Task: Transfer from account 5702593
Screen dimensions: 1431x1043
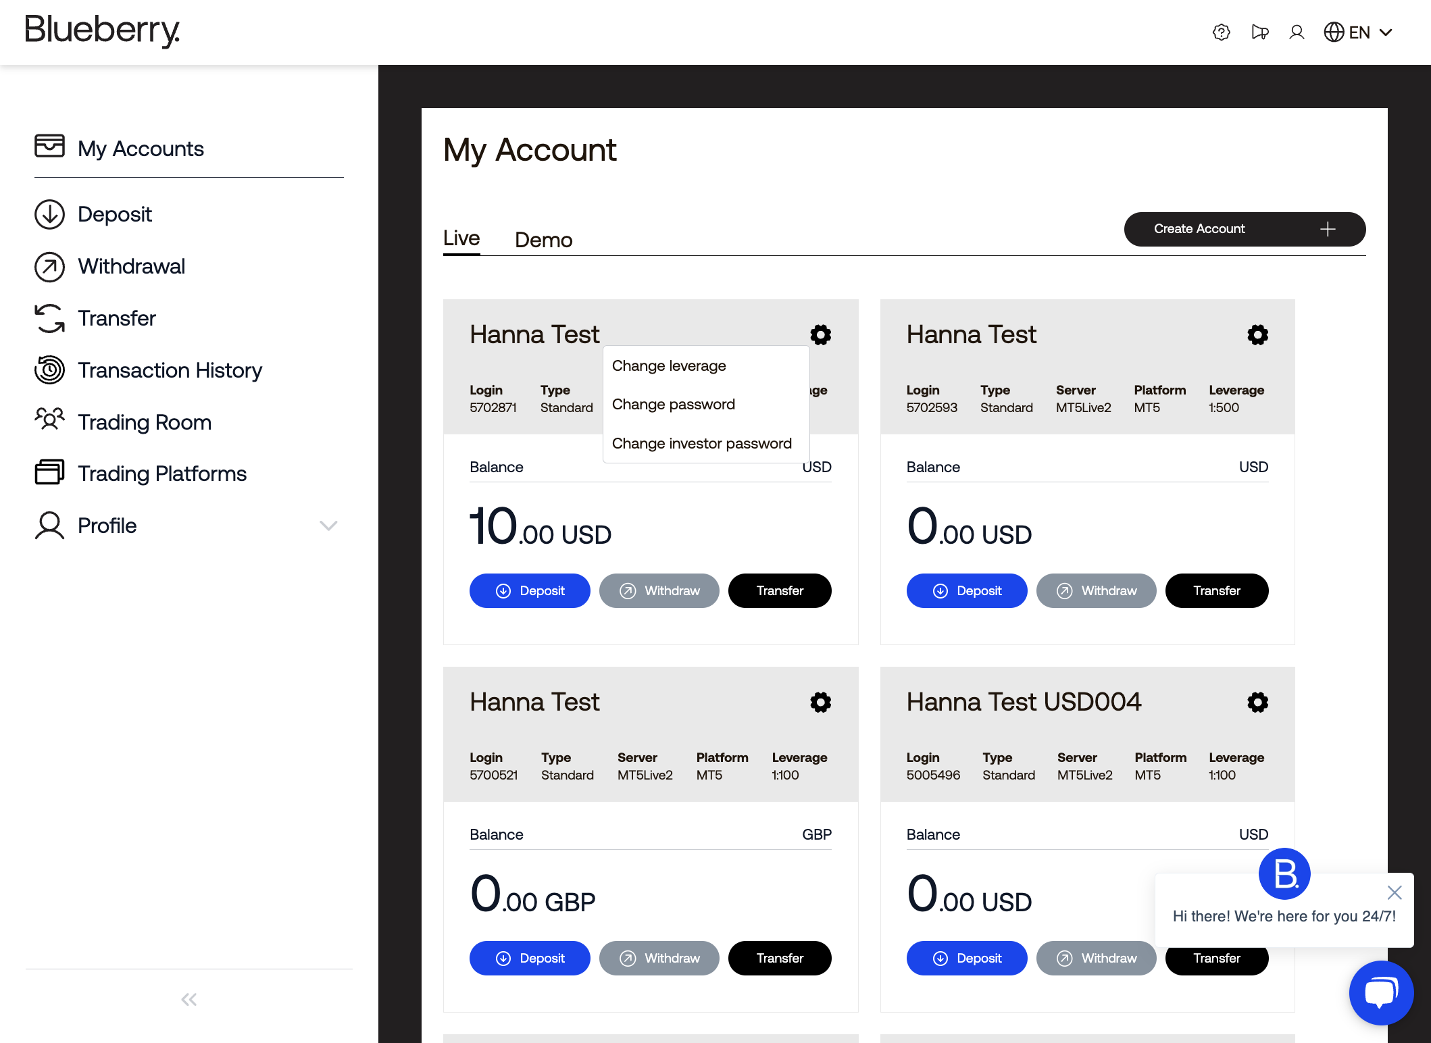Action: coord(1217,590)
